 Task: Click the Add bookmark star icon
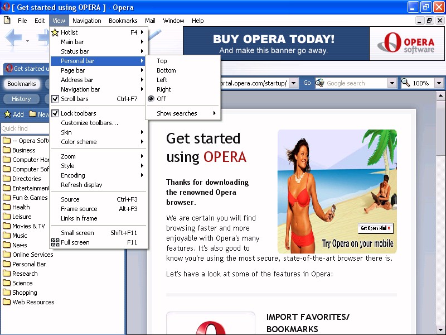(7, 114)
